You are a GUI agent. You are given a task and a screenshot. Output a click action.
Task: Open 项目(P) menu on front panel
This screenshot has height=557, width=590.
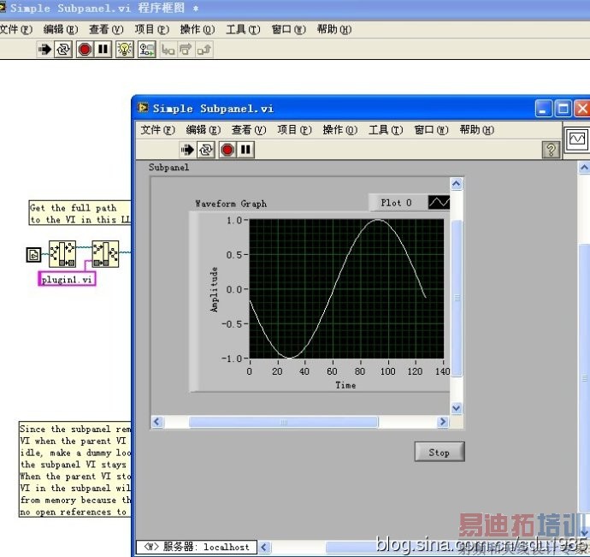(294, 130)
